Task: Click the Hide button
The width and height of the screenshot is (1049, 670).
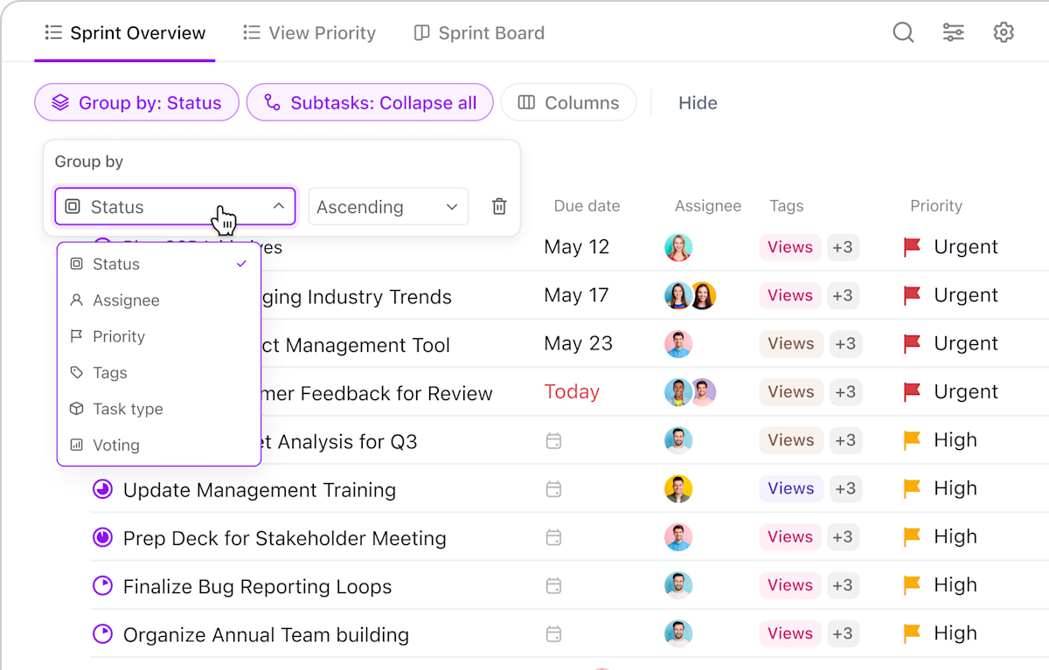Action: 697,102
